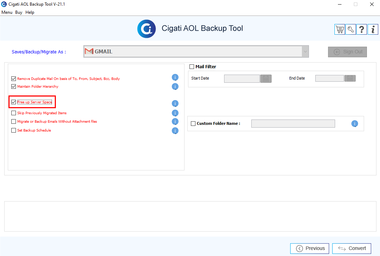Show info for Custom Folder Name
This screenshot has height=256, width=380.
(355, 124)
